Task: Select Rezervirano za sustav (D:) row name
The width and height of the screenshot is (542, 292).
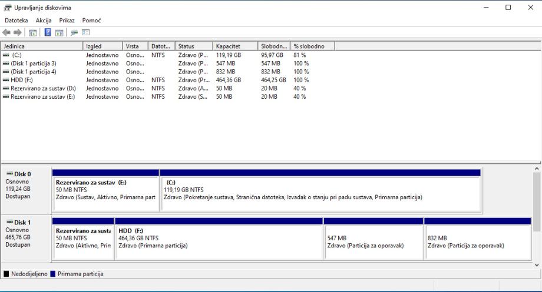Action: tap(43, 88)
